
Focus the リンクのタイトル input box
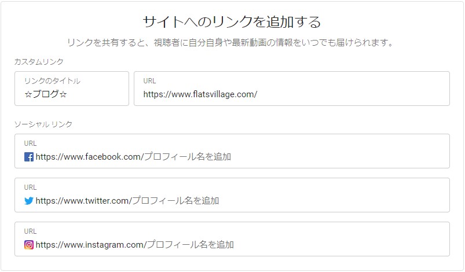(x=72, y=89)
